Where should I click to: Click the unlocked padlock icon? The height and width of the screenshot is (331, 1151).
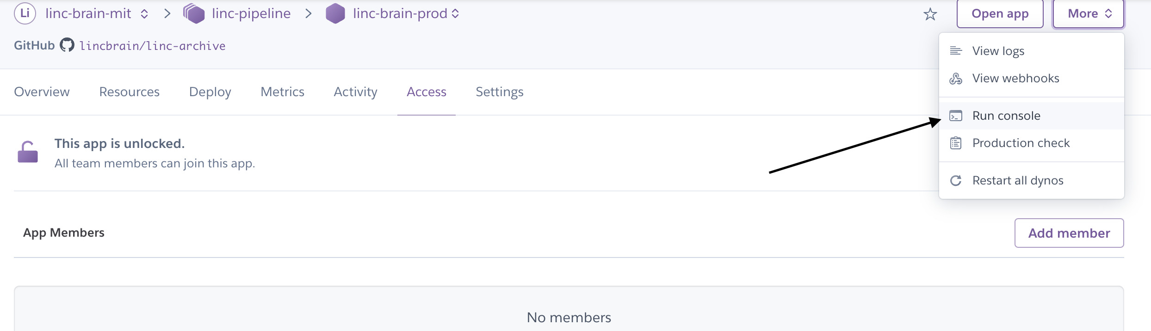[28, 153]
